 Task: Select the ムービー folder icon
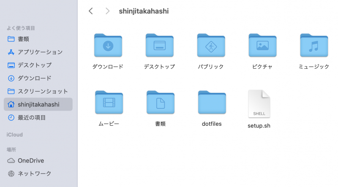(109, 103)
